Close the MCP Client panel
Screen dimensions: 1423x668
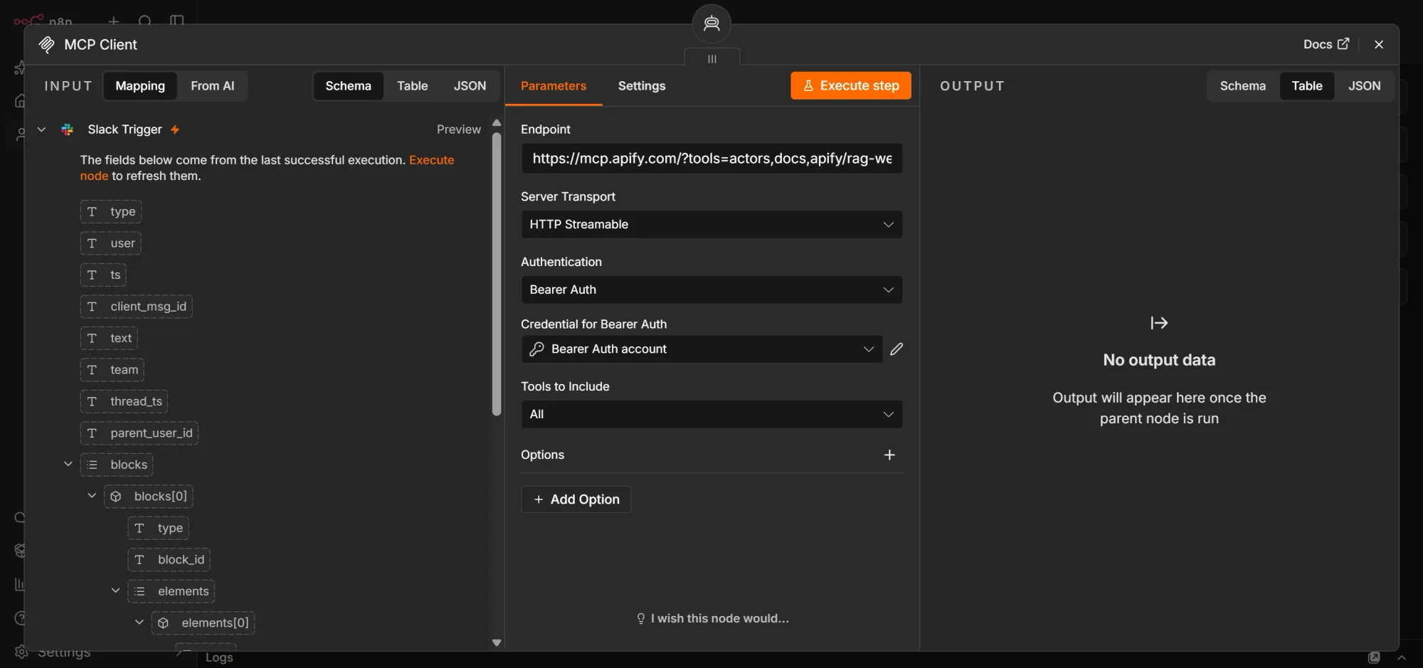tap(1379, 44)
